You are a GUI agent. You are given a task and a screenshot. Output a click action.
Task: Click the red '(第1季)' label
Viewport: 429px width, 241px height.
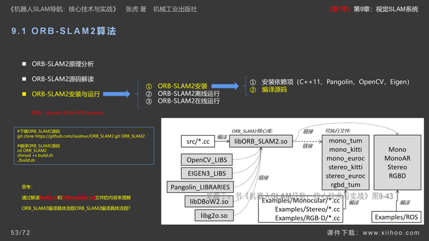coord(339,9)
